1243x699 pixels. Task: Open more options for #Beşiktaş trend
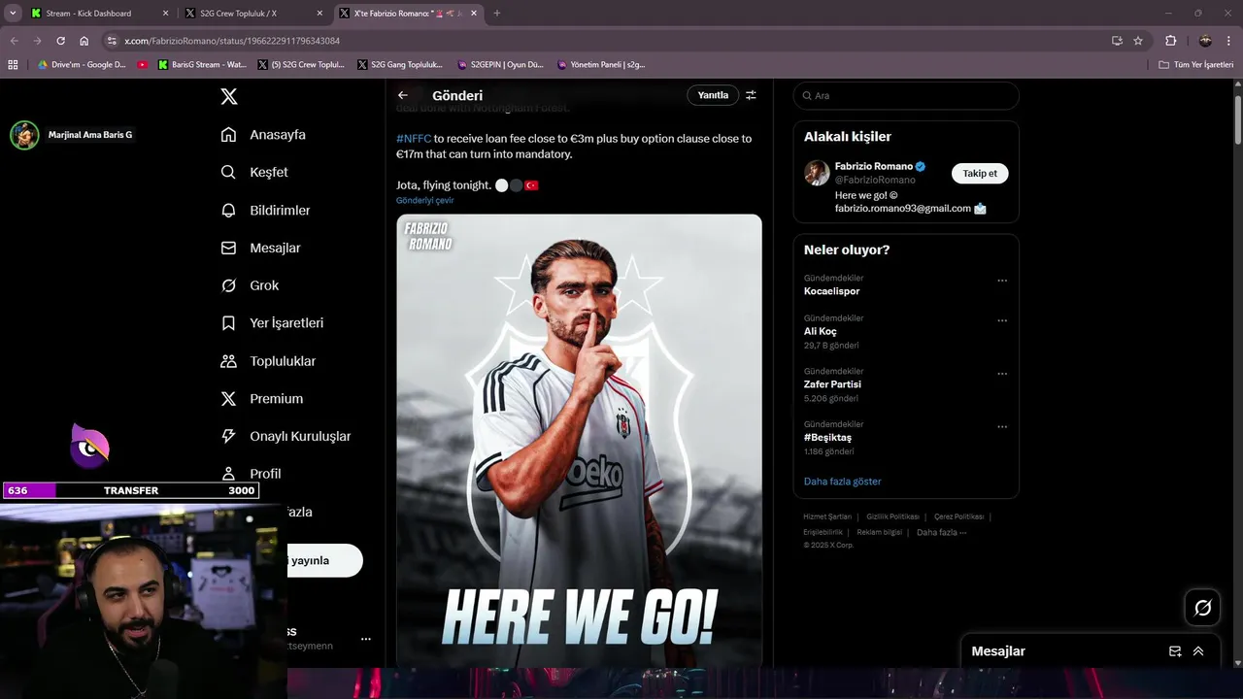click(1002, 426)
